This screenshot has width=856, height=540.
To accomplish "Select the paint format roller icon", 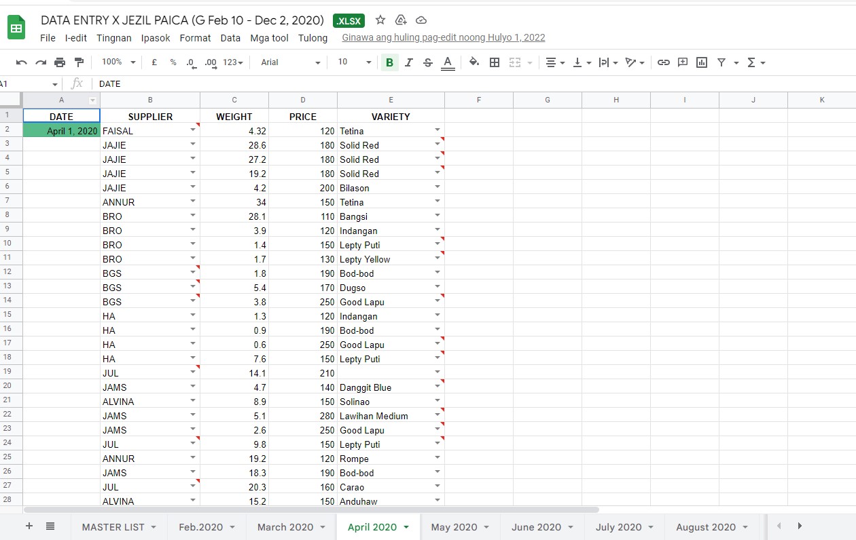I will coord(79,62).
